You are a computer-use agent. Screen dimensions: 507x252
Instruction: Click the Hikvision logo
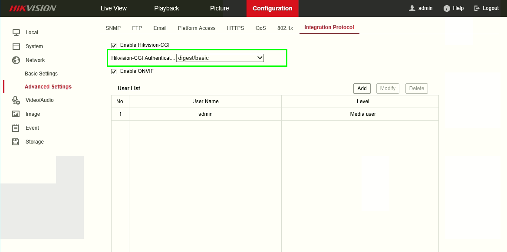(x=33, y=8)
